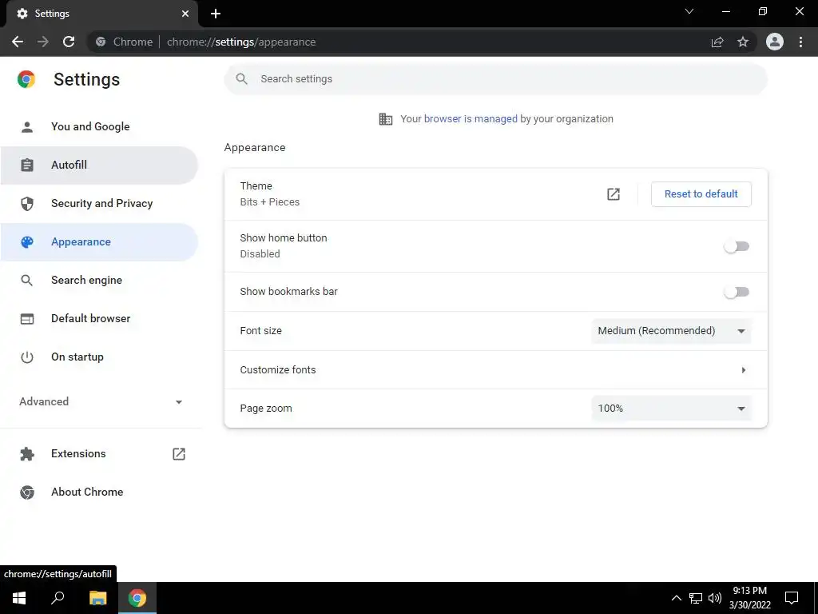Open the profile avatar menu
The width and height of the screenshot is (818, 614).
tap(775, 42)
